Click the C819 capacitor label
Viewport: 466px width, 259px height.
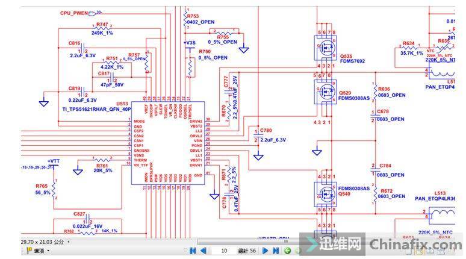pyautogui.click(x=74, y=89)
